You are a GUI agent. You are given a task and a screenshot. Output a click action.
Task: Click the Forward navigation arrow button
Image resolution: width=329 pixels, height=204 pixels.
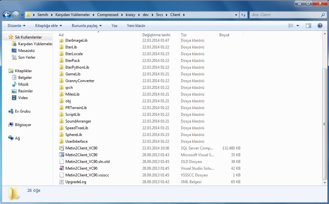pos(16,15)
